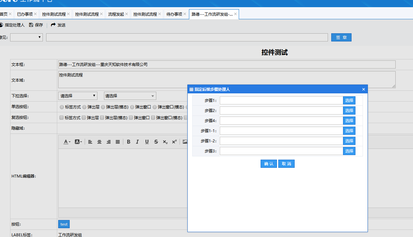Open the font color dropdown in the editor
The image size is (413, 237).
click(x=67, y=142)
